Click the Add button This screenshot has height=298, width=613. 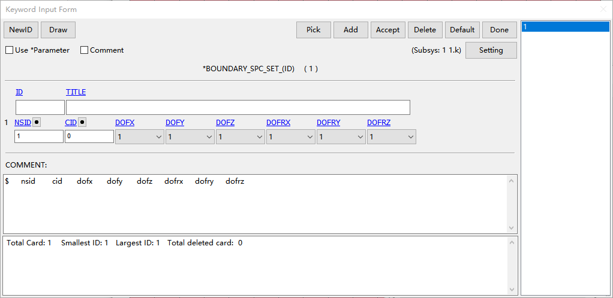click(351, 30)
